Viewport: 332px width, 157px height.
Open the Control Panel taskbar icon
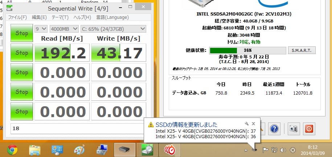coord(57,150)
